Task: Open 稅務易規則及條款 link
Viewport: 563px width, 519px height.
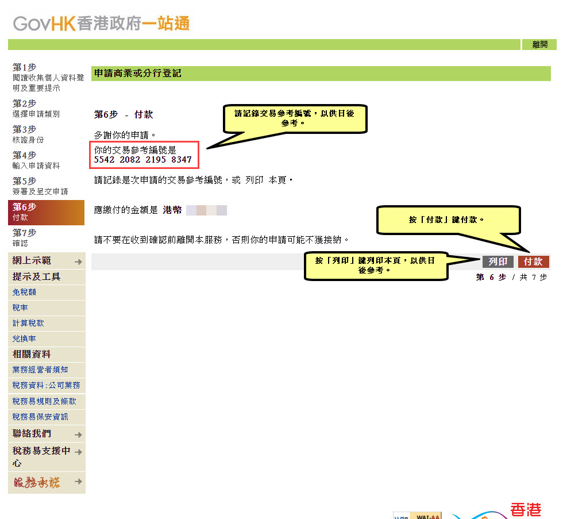Action: tap(44, 401)
